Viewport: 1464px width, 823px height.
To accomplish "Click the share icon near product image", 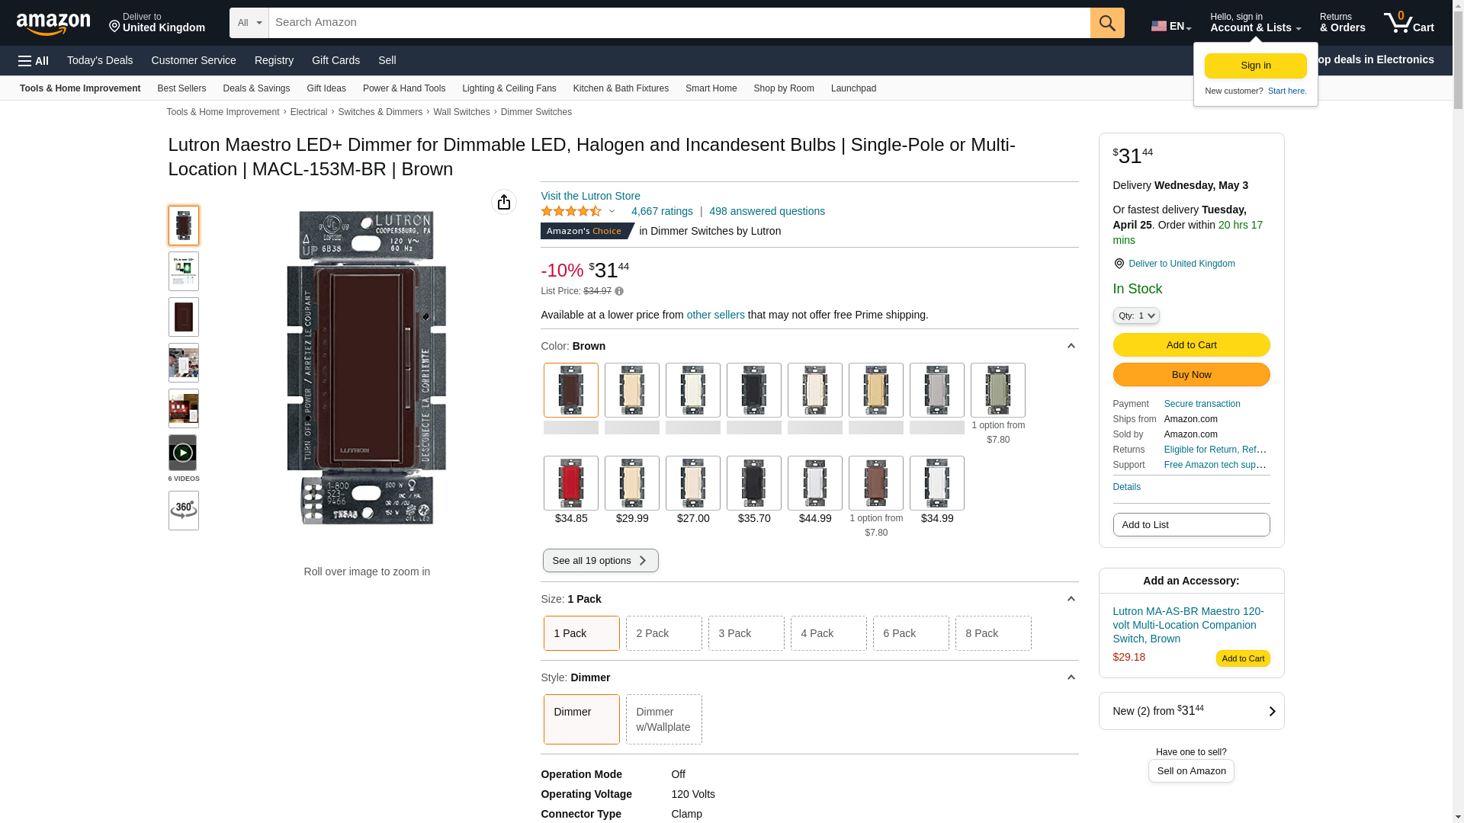I will pyautogui.click(x=503, y=202).
